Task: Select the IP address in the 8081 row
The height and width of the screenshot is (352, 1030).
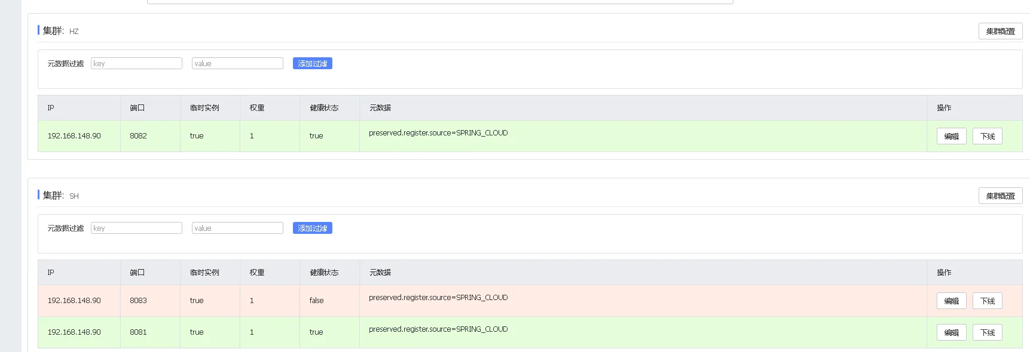Action: pyautogui.click(x=74, y=332)
